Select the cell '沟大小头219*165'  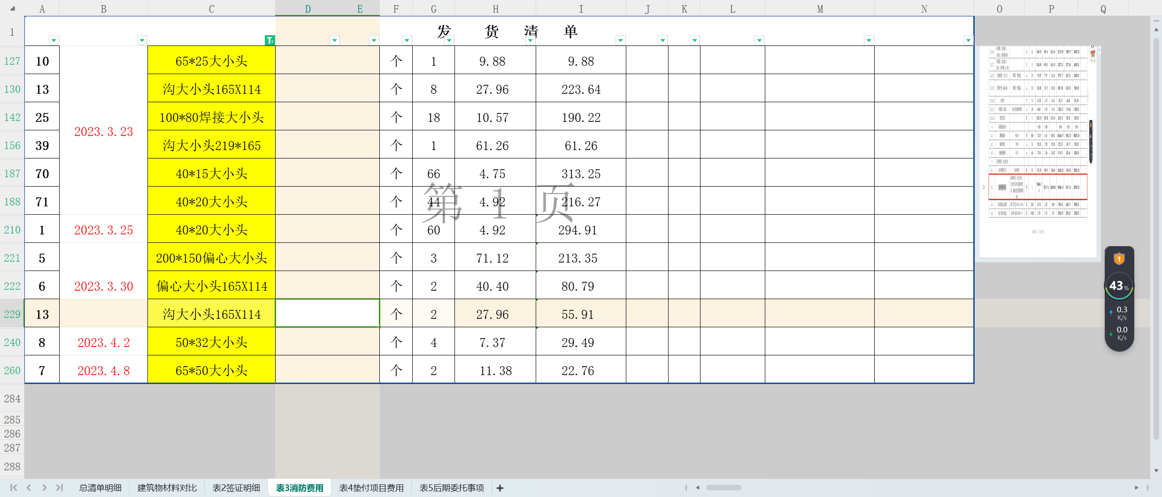tap(212, 145)
